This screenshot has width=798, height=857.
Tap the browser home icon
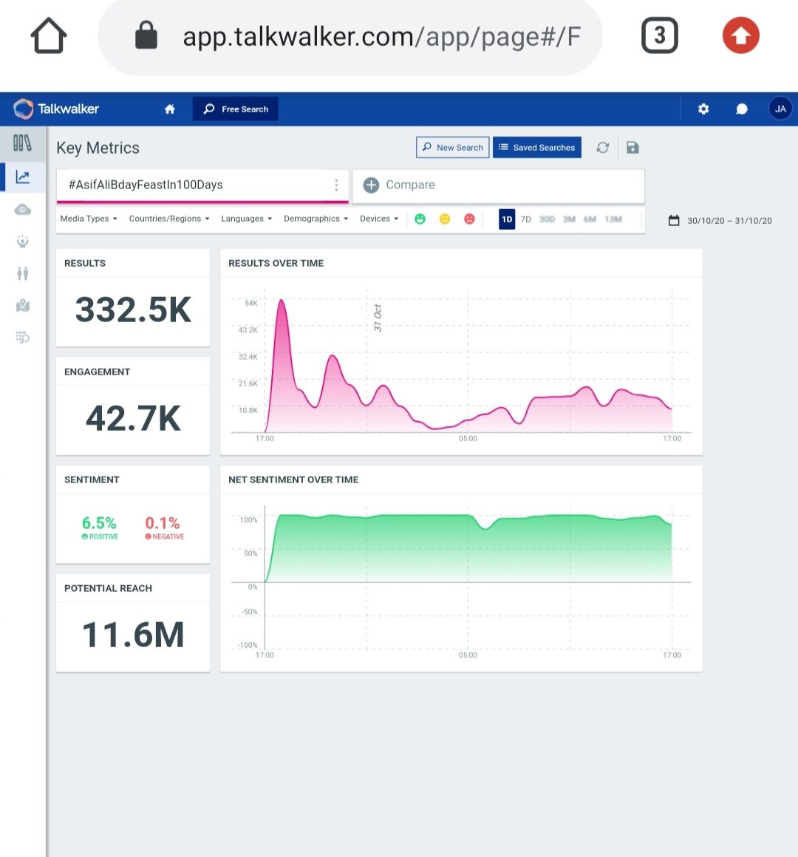pos(49,36)
